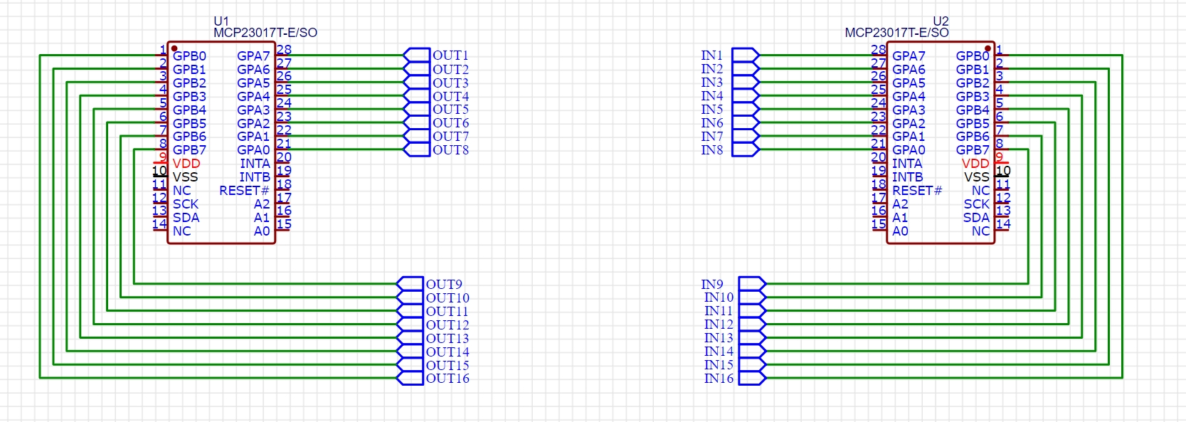Select the OUT16 net port symbol

[x=410, y=378]
